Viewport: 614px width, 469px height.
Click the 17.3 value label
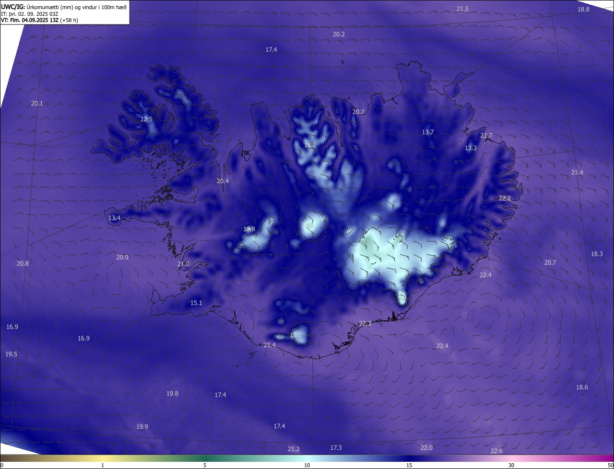tap(336, 448)
